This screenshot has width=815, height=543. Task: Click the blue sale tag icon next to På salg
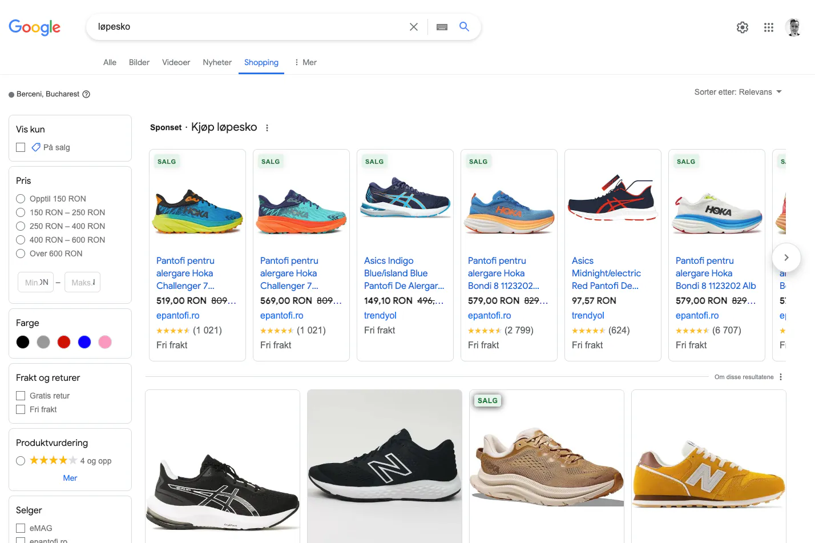tap(36, 147)
